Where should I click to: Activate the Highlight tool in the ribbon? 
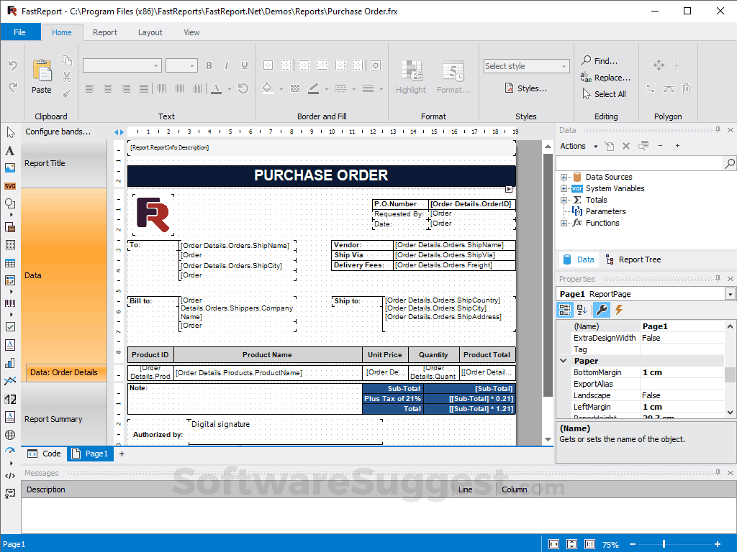410,75
